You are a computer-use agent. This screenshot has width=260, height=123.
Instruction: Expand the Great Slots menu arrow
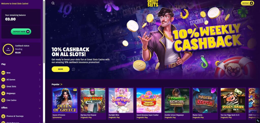40,86
